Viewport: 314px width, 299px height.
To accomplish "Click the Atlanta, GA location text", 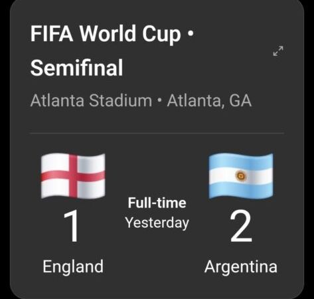I will click(209, 101).
